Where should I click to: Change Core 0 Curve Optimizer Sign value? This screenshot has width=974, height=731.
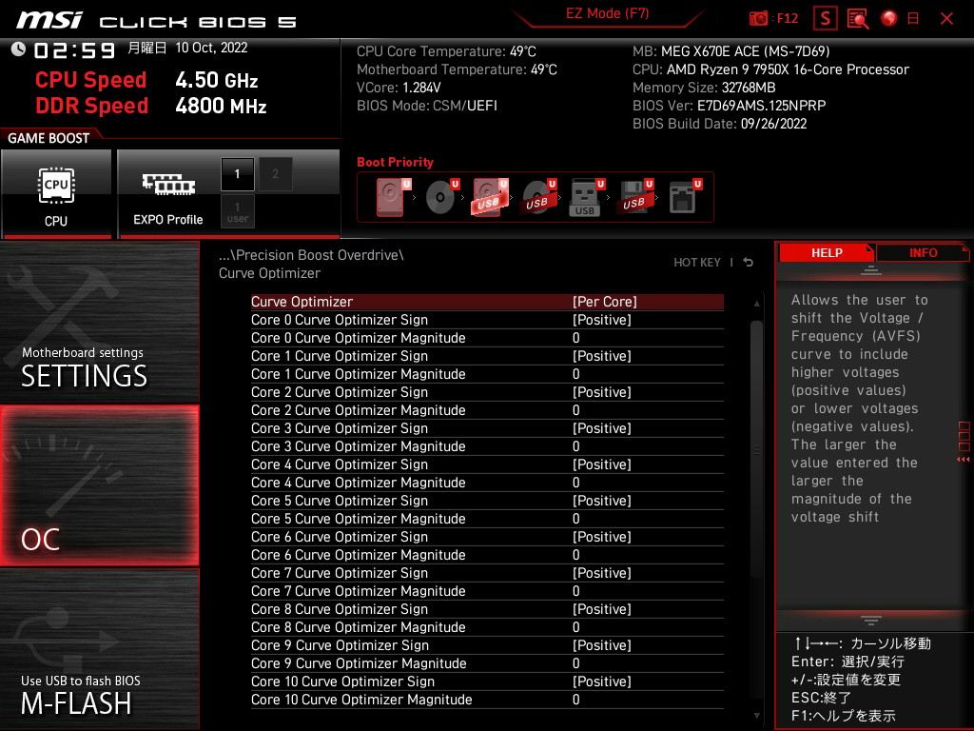[x=601, y=320]
